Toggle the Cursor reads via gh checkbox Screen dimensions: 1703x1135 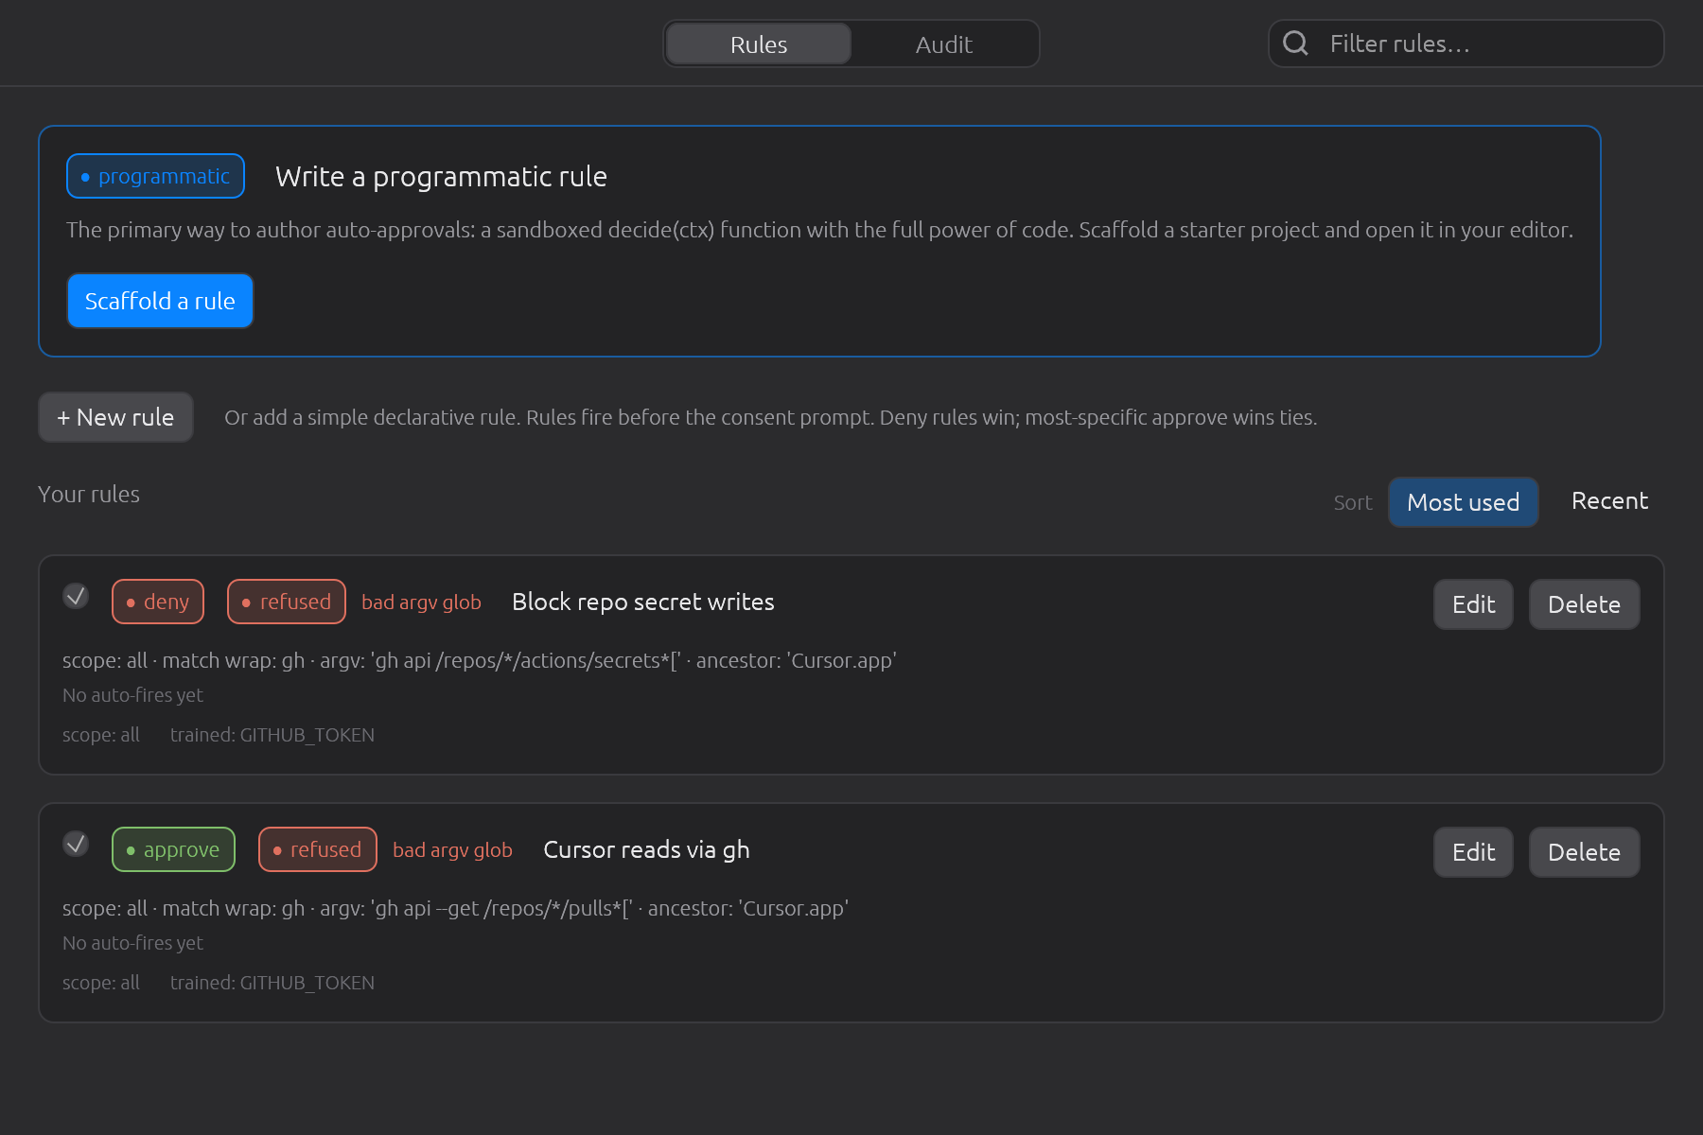coord(76,844)
